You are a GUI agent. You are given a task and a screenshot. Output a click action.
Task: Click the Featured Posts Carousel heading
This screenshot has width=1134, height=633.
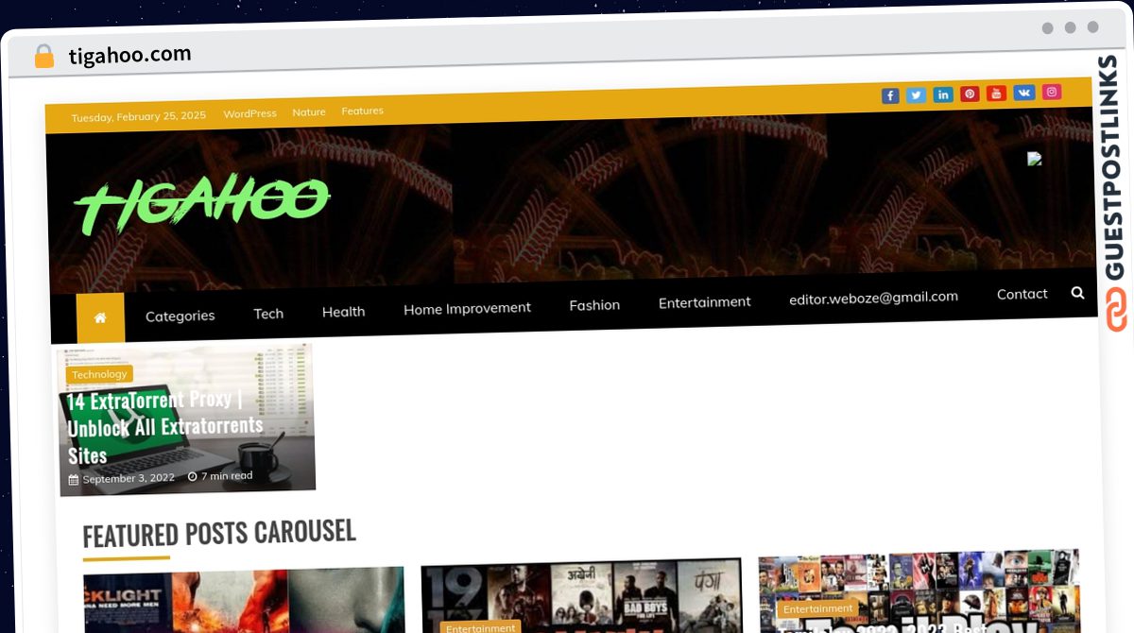(219, 533)
